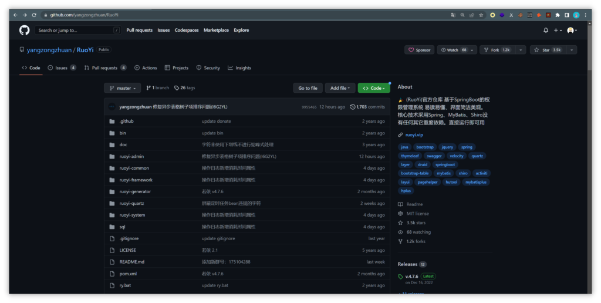
Task: Switch to the repository Pull requests tab
Action: pyautogui.click(x=106, y=68)
